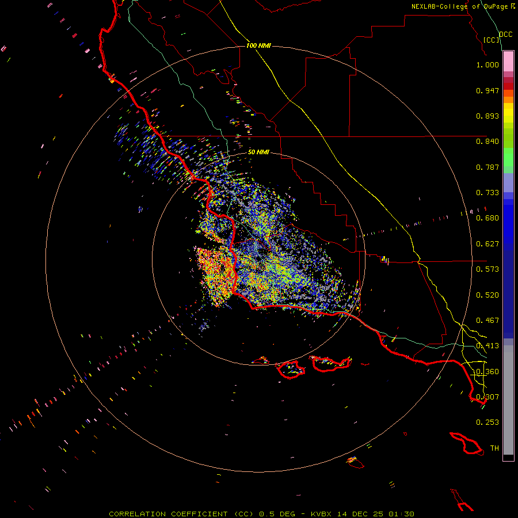Click the 0.467 value on color scale
518x518 pixels.
[487, 321]
